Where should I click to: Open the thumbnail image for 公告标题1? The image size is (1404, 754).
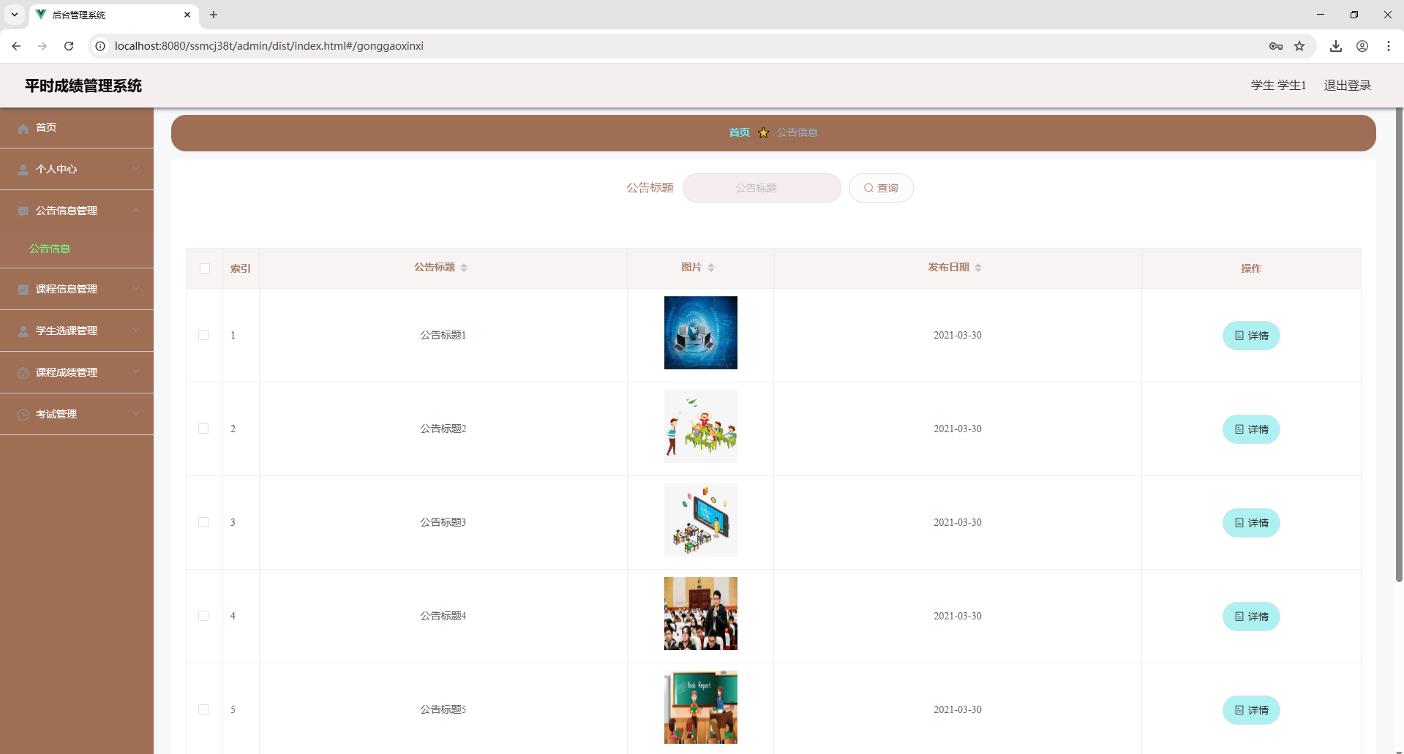click(701, 333)
